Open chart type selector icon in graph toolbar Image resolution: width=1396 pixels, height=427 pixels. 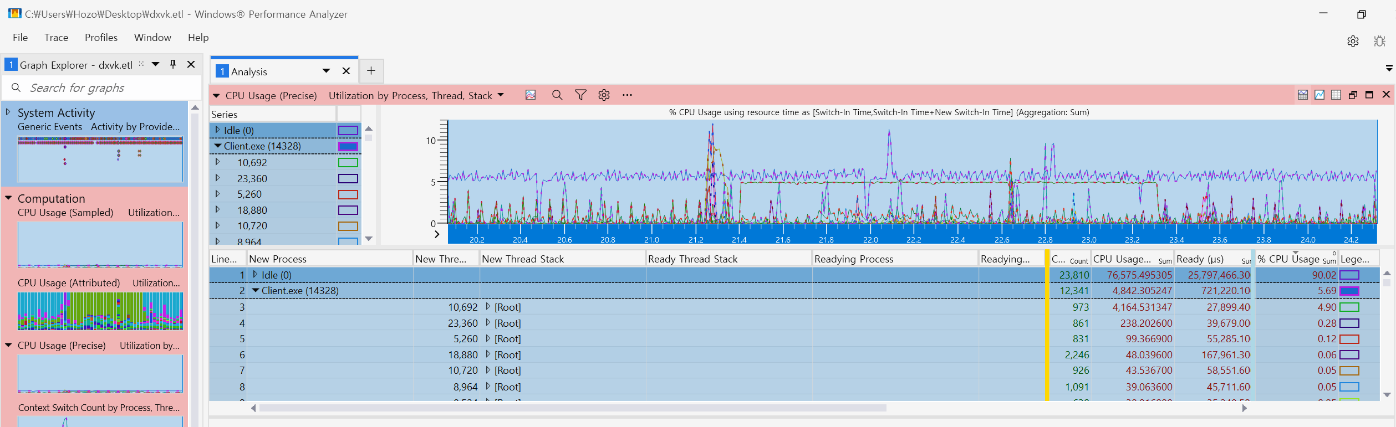pos(531,95)
